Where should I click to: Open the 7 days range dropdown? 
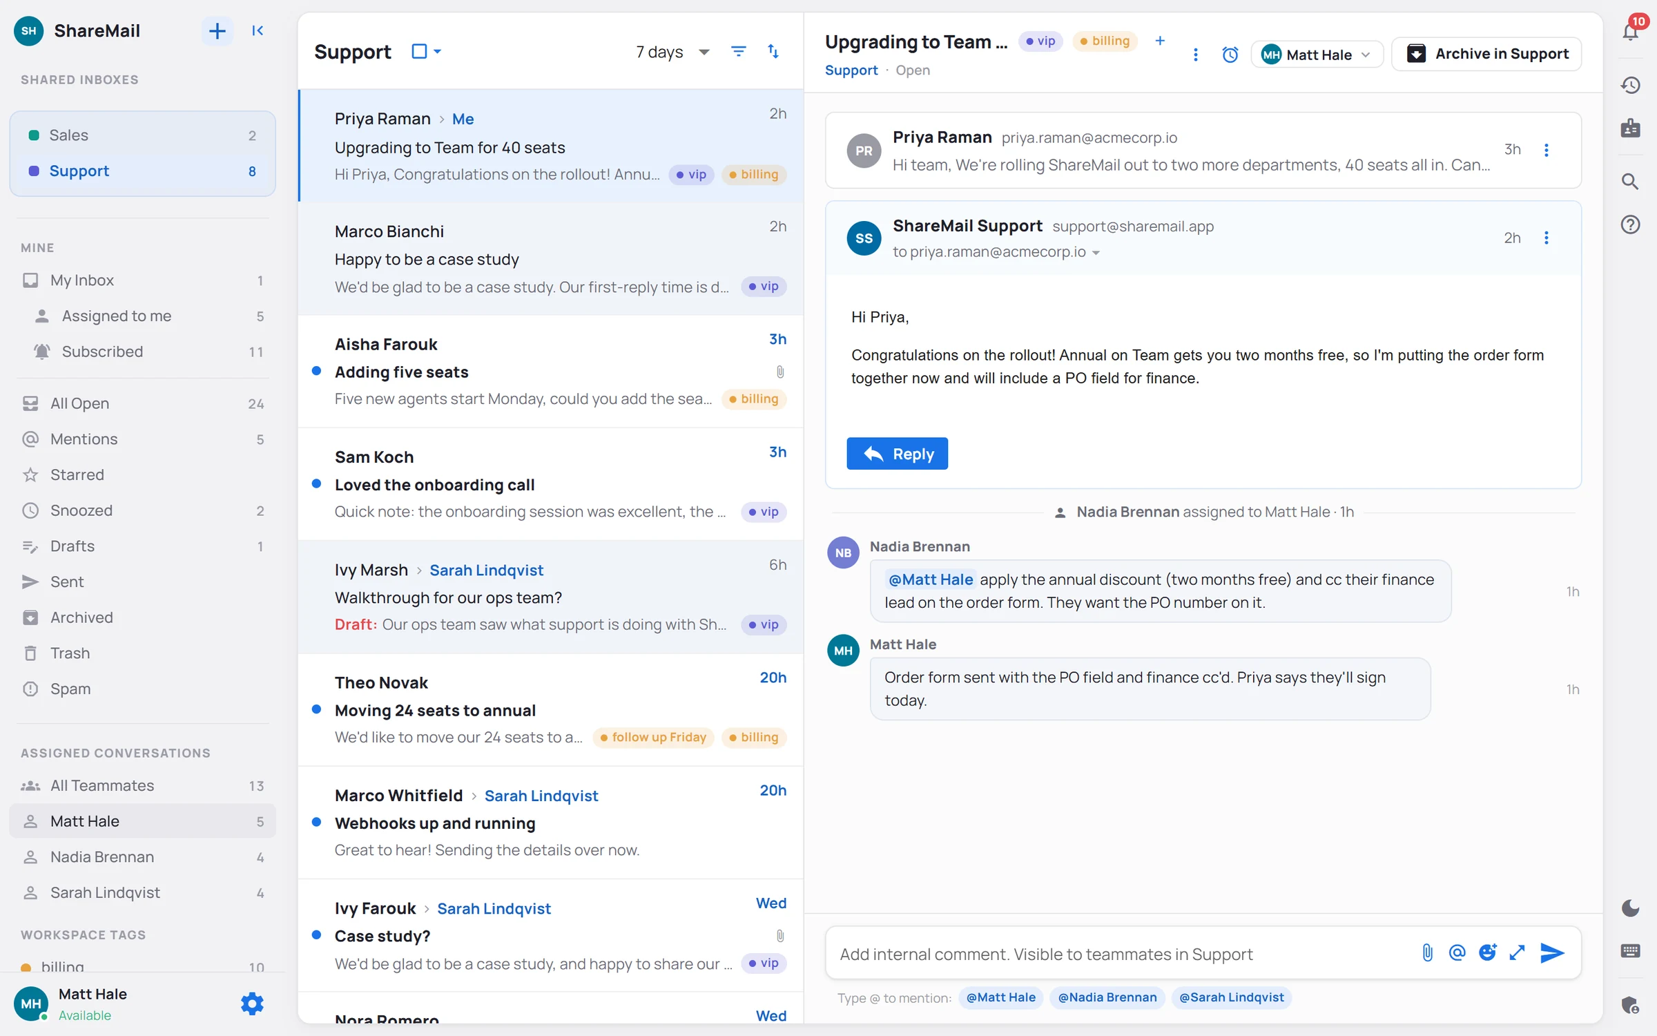(x=672, y=52)
